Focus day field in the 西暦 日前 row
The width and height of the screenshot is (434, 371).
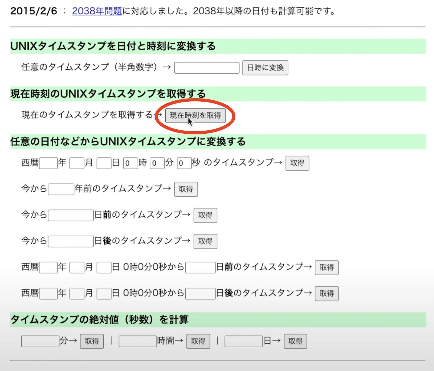click(104, 267)
